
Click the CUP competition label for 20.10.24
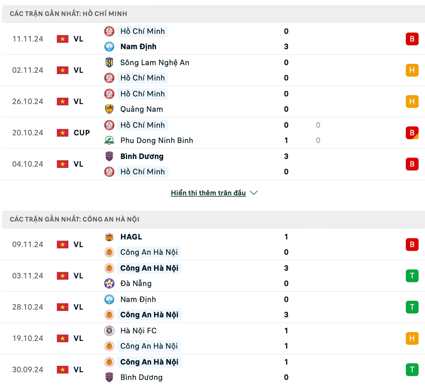pos(82,133)
